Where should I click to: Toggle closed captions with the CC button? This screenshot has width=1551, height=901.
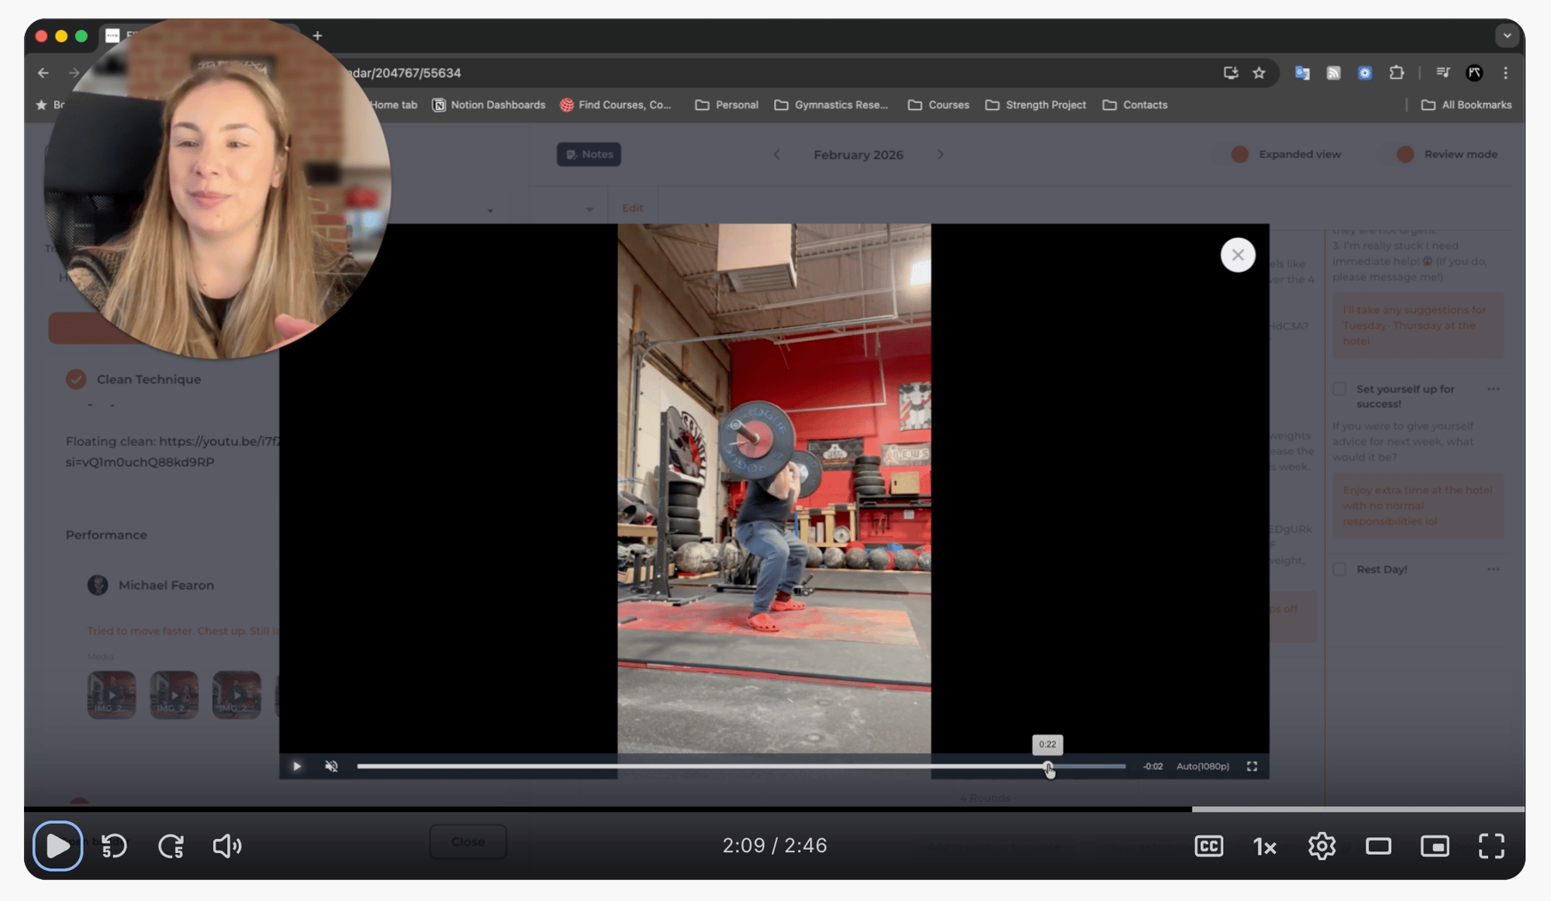[x=1209, y=846]
